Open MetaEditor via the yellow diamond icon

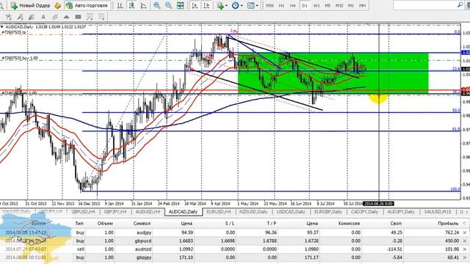coord(57,5)
